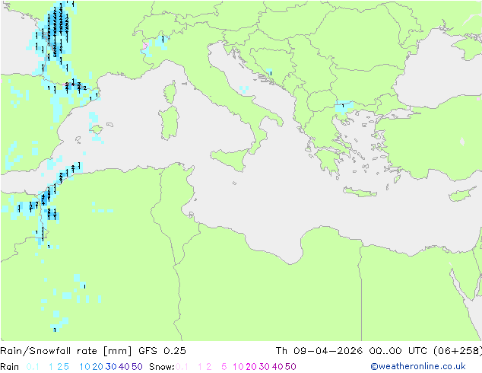Click the 'Snow:' legend label

click(x=162, y=367)
